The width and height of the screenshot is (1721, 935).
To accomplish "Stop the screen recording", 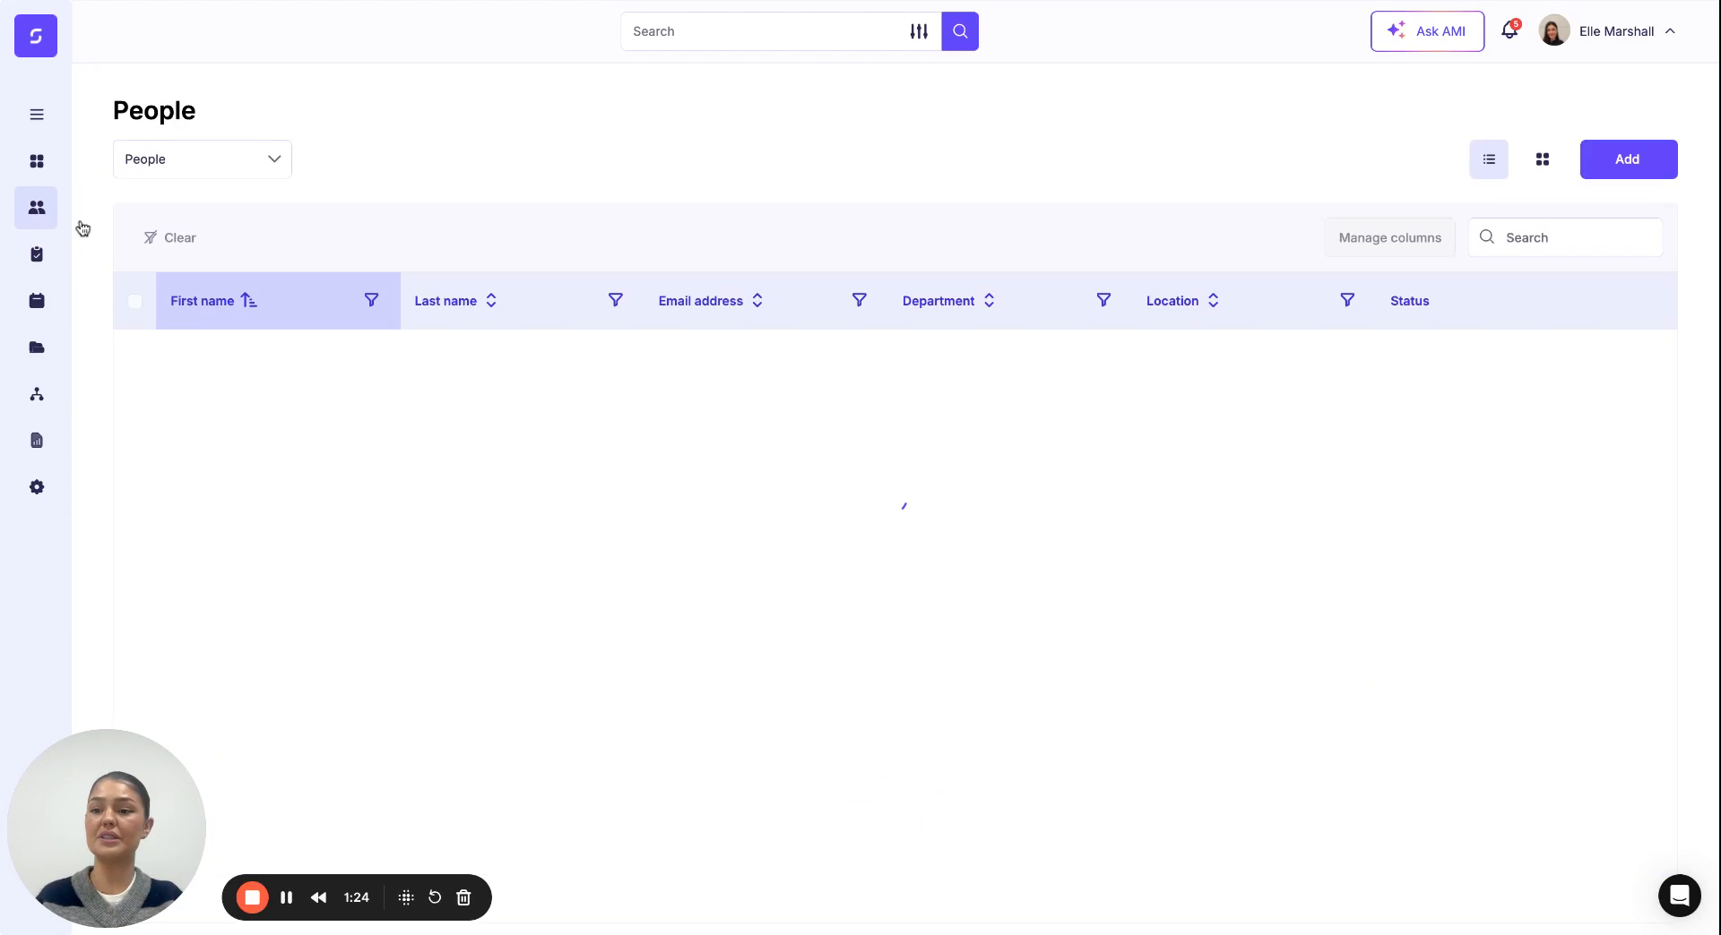I will click(252, 897).
